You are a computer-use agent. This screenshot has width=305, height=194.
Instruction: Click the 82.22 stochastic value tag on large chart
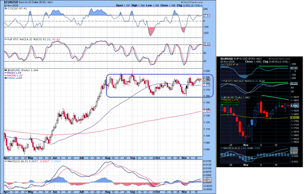[207, 44]
